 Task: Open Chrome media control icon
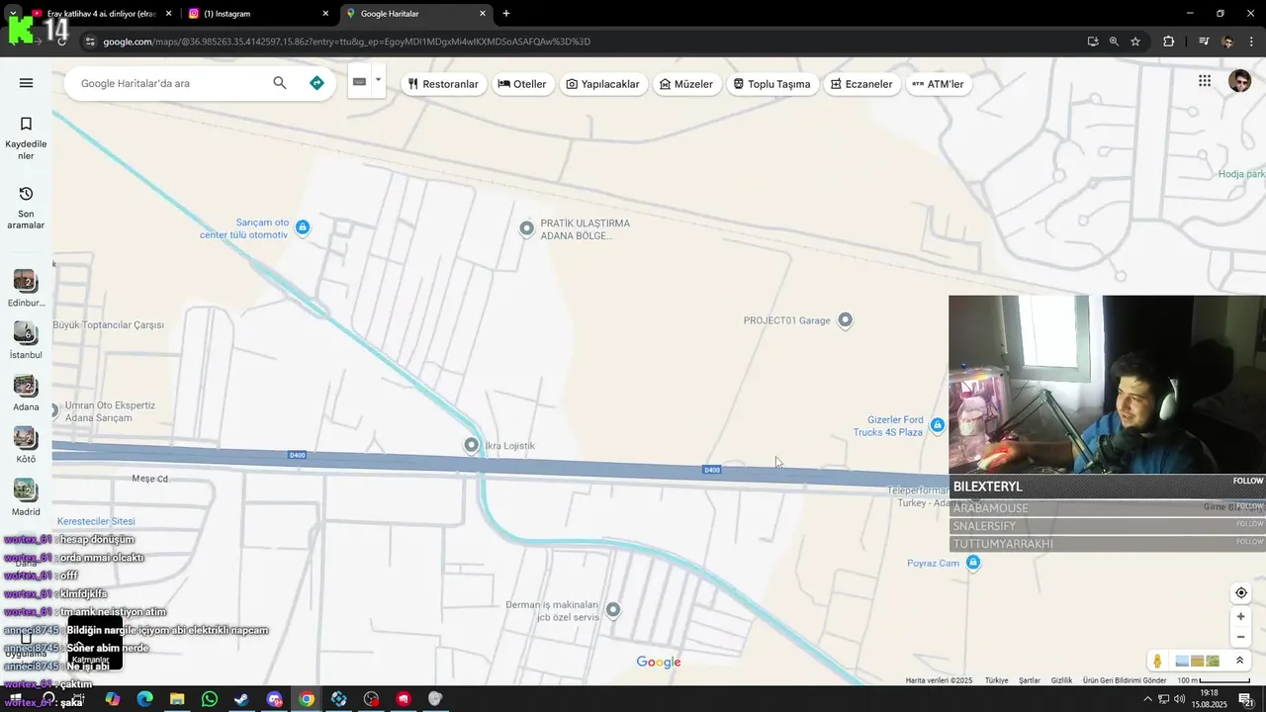pyautogui.click(x=1204, y=42)
